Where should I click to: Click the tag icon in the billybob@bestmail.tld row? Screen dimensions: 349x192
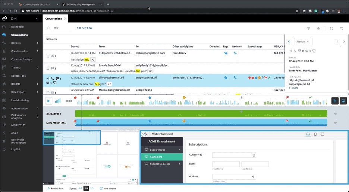pos(226,78)
